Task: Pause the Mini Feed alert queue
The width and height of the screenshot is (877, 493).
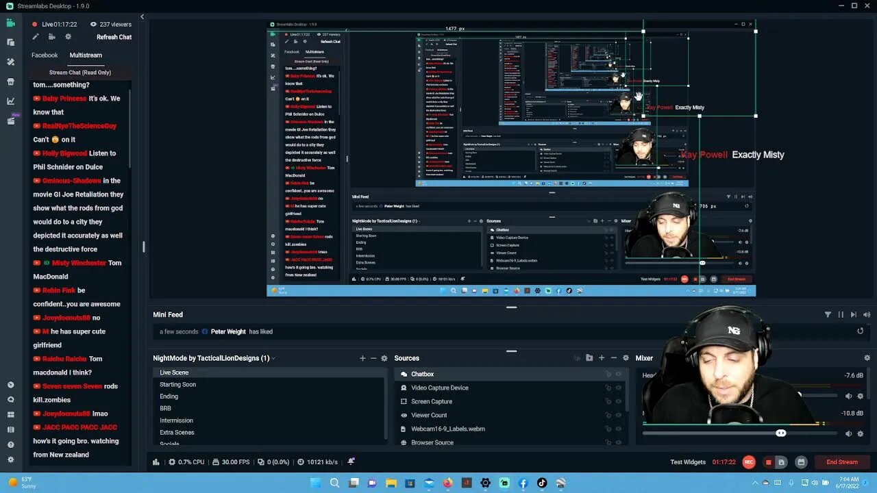Action: tap(841, 314)
